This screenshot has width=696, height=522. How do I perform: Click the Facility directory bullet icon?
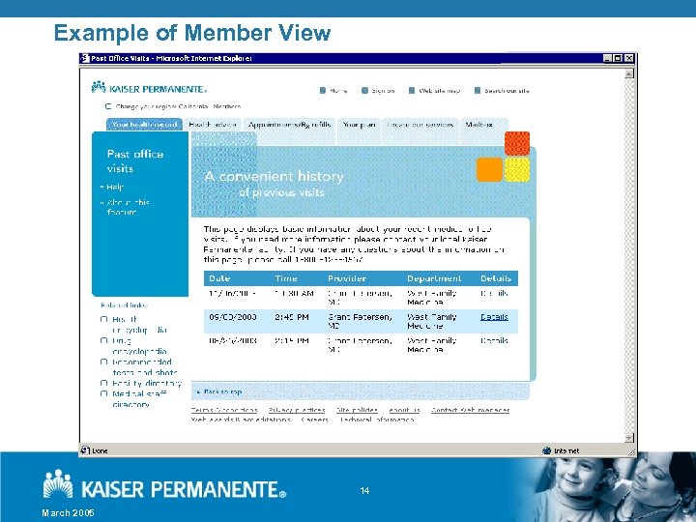pyautogui.click(x=103, y=383)
